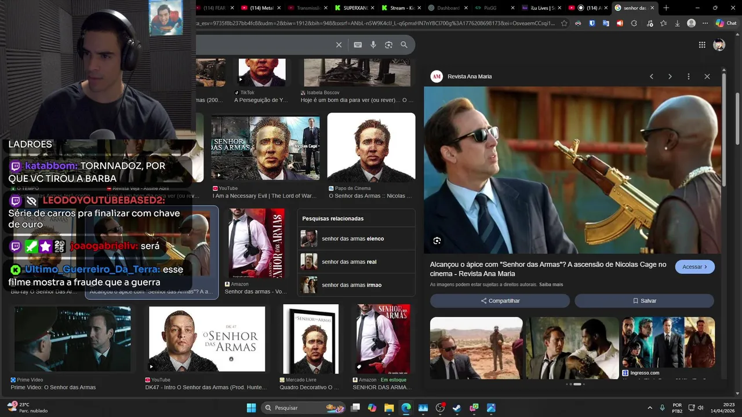Open the DK47 Intro YouTube result thumbnail
This screenshot has width=742, height=417.
point(207,339)
